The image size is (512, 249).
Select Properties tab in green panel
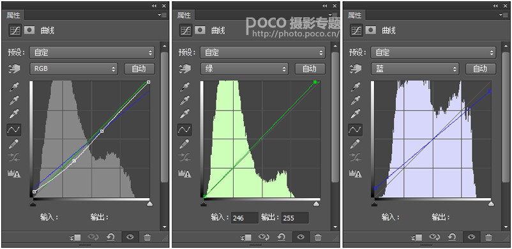coord(184,15)
